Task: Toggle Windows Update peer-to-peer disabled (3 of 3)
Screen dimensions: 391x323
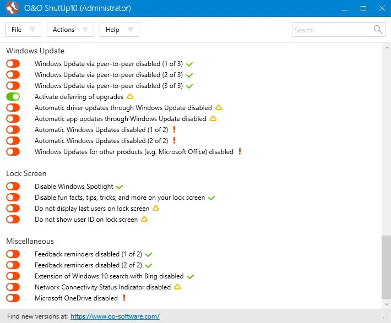Action: [x=13, y=85]
